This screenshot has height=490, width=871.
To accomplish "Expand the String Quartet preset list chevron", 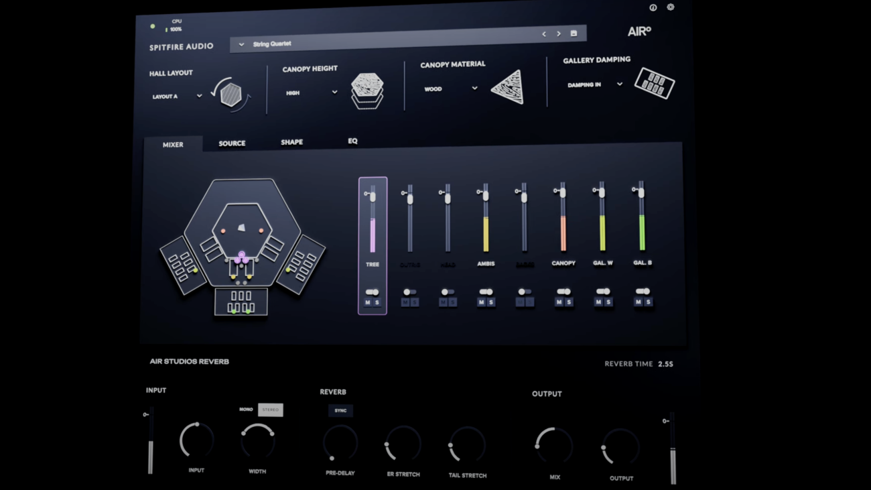I will pyautogui.click(x=241, y=45).
